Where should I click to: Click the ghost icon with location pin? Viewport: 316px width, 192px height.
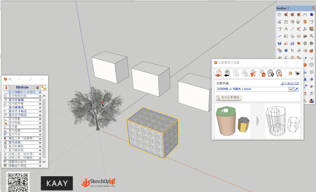pos(270,74)
